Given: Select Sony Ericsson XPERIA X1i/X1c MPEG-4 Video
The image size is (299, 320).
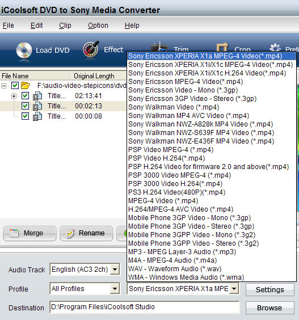Looking at the screenshot, I should (x=212, y=65).
